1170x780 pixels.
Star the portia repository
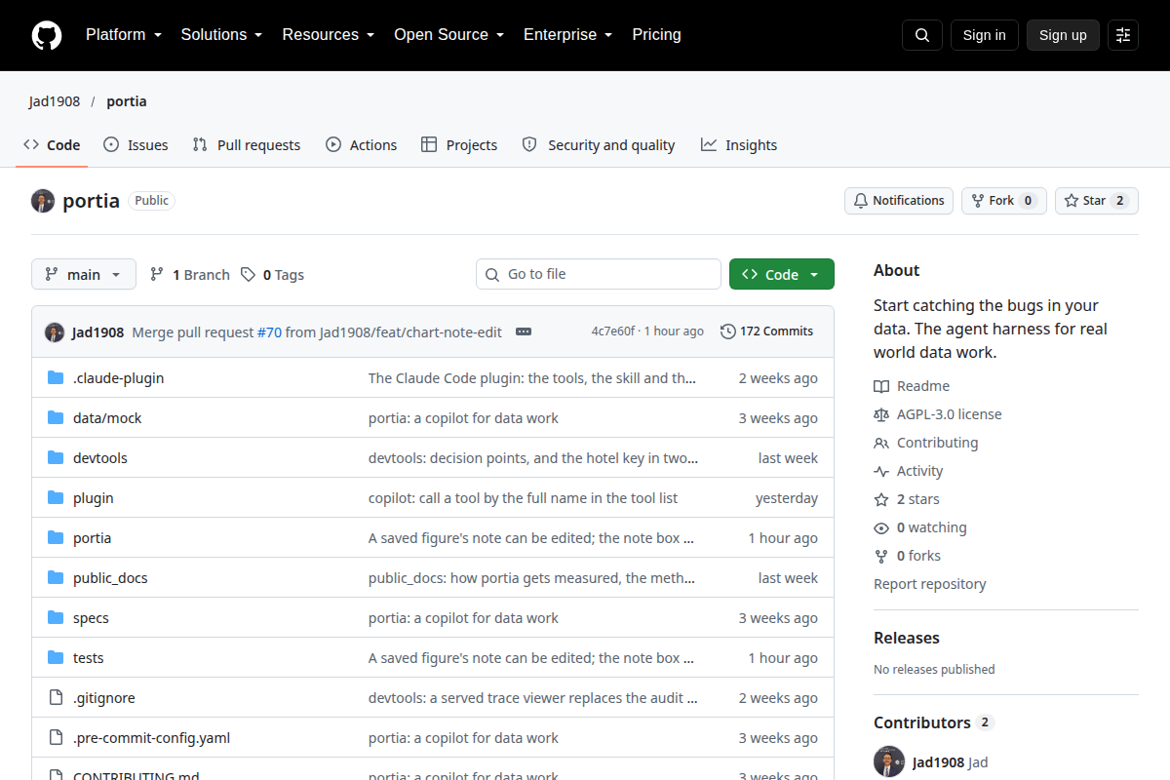pos(1097,201)
